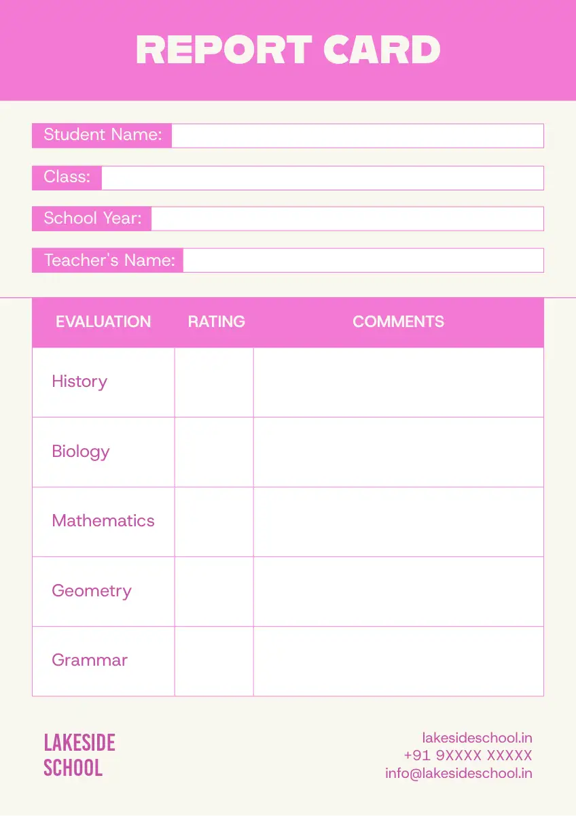Focus the Teacher's Name input field
576x816 pixels.
click(363, 260)
